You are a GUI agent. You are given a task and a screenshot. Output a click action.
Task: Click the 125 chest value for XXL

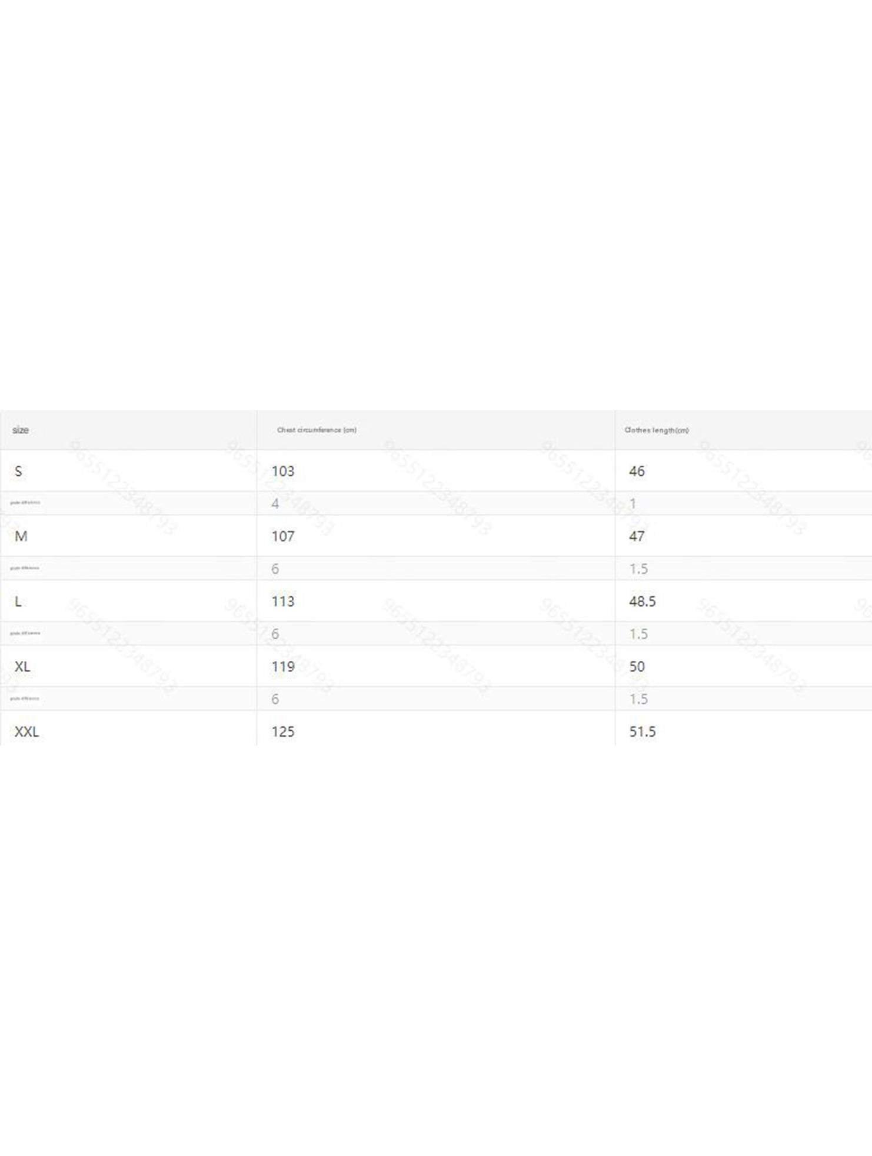tap(282, 731)
